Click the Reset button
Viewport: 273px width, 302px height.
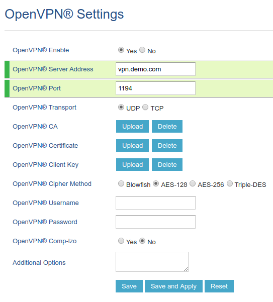coord(219,286)
